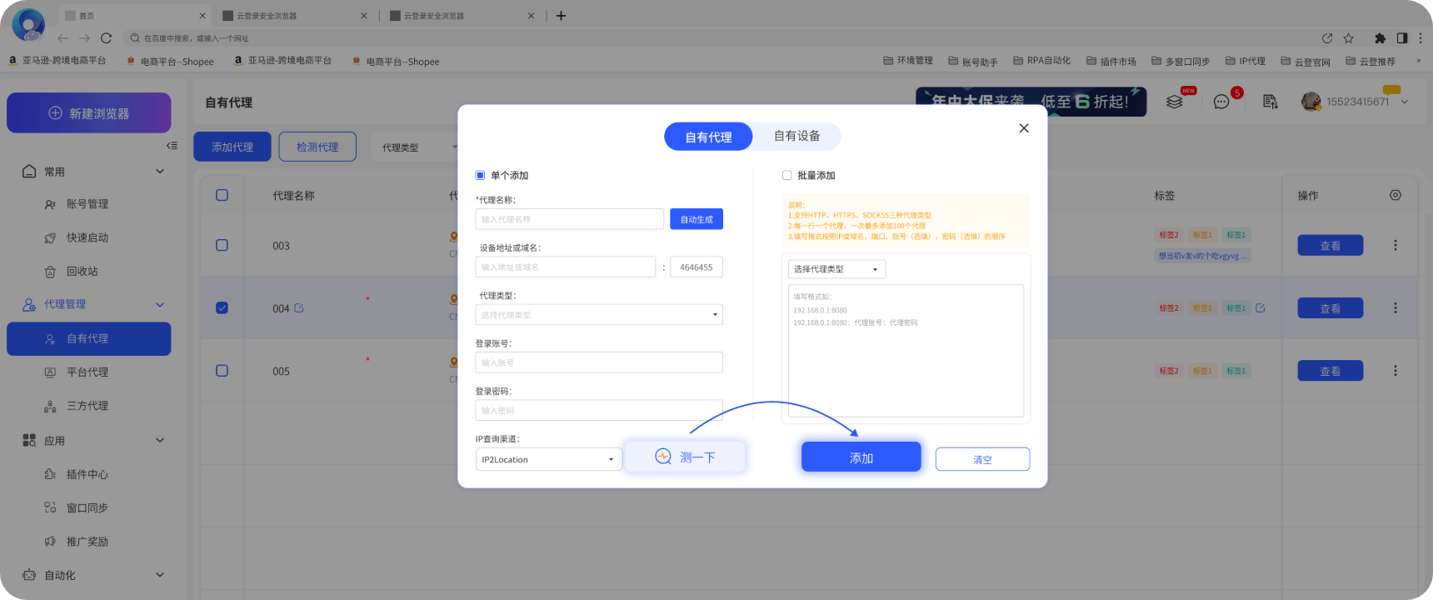Image resolution: width=1433 pixels, height=600 pixels.
Task: Open the extensions puzzle icon
Action: click(x=1380, y=38)
